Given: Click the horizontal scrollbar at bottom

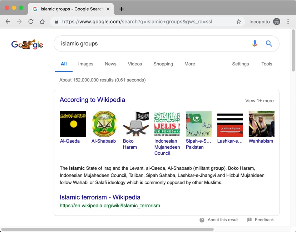Looking at the screenshot, I should [x=108, y=229].
